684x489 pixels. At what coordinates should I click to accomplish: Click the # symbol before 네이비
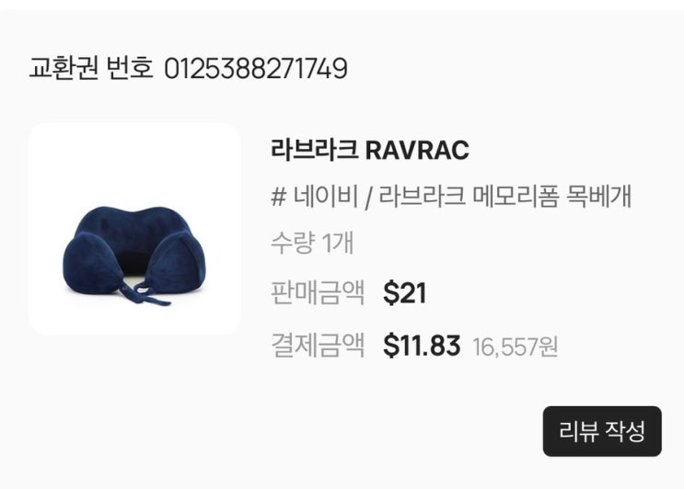click(278, 198)
